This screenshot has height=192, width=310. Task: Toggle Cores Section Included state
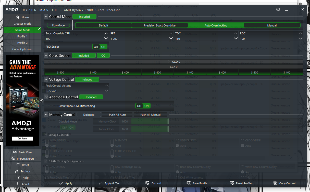[84, 56]
